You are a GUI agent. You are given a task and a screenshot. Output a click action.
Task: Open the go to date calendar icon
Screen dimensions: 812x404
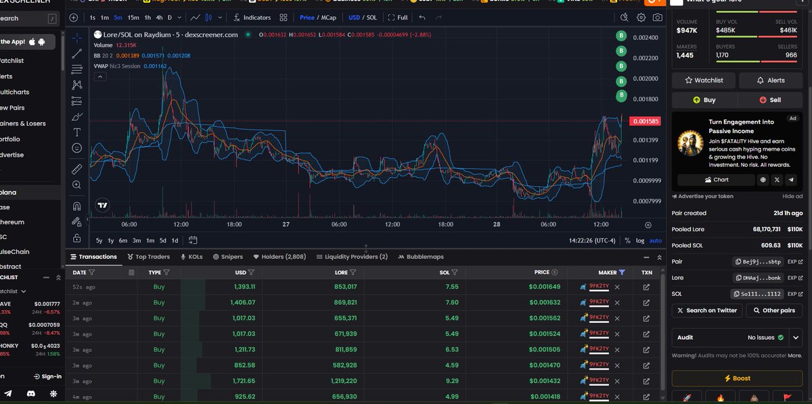pos(193,240)
